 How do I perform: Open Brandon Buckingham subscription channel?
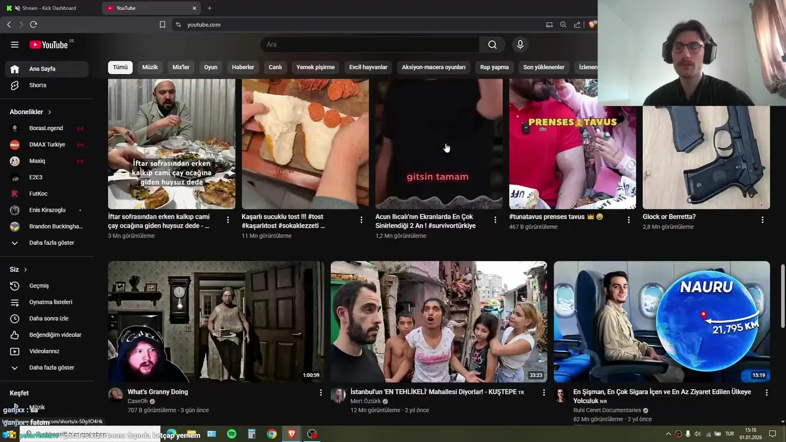tap(47, 227)
